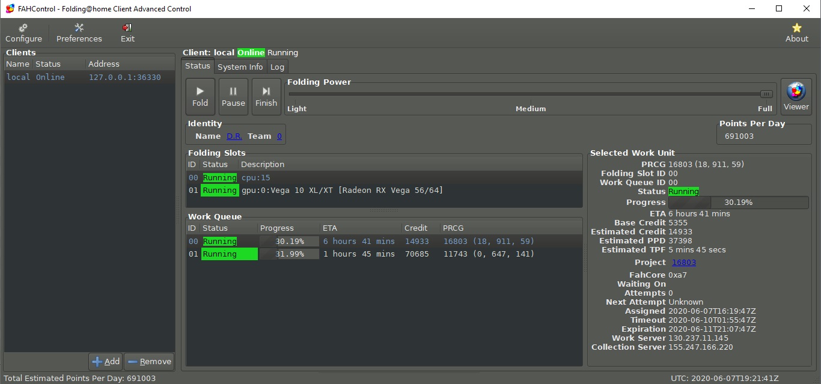The height and width of the screenshot is (384, 821).
Task: Click the Next Attempt value Unknown
Action: 686,302
